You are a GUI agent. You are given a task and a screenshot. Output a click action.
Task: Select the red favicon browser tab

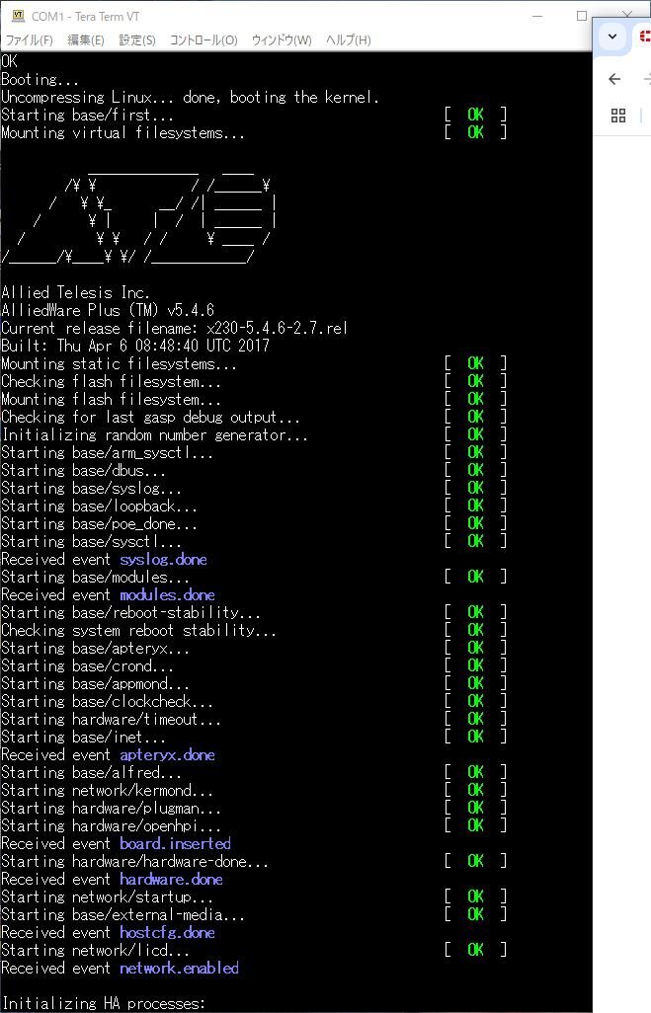(x=644, y=37)
